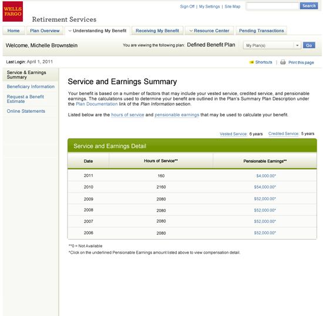Click the Vested Service link
Image resolution: width=323 pixels, height=316 pixels.
pos(233,134)
